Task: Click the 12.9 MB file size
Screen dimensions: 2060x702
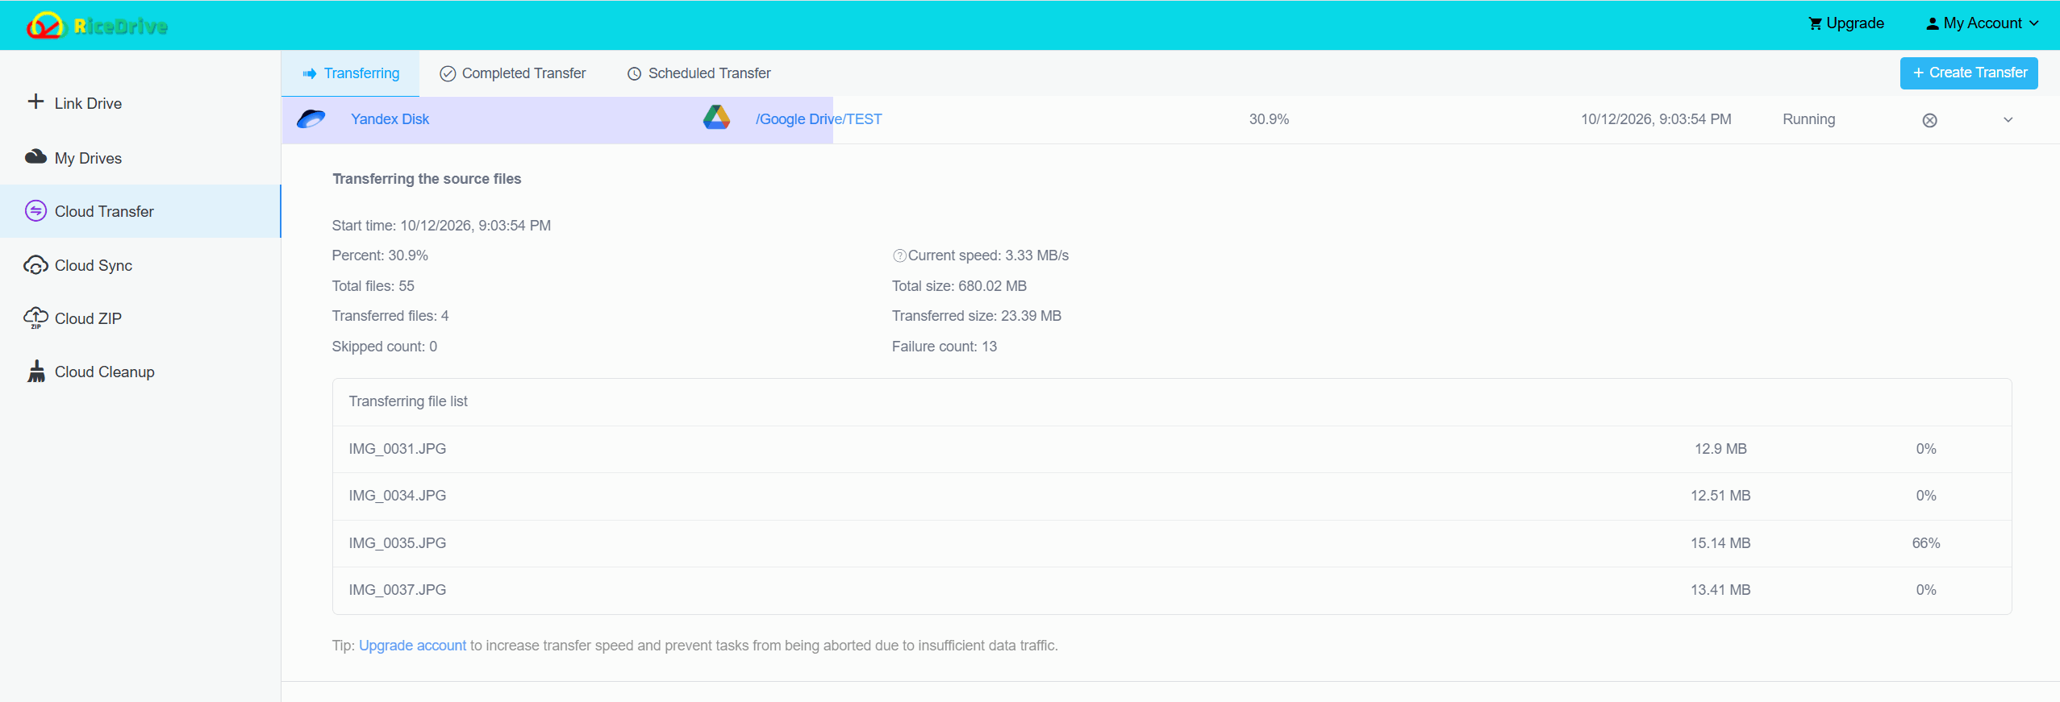Action: click(x=1720, y=449)
